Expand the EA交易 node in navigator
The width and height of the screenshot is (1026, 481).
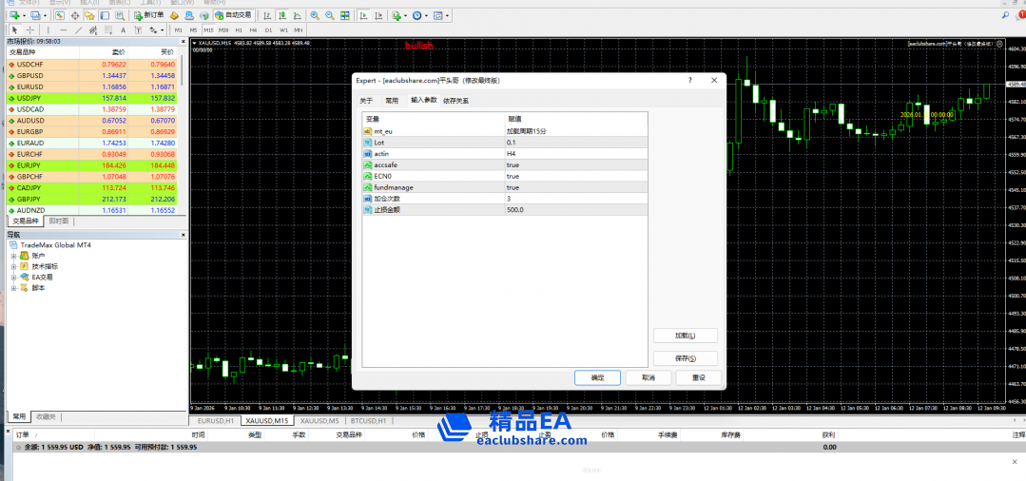point(14,277)
